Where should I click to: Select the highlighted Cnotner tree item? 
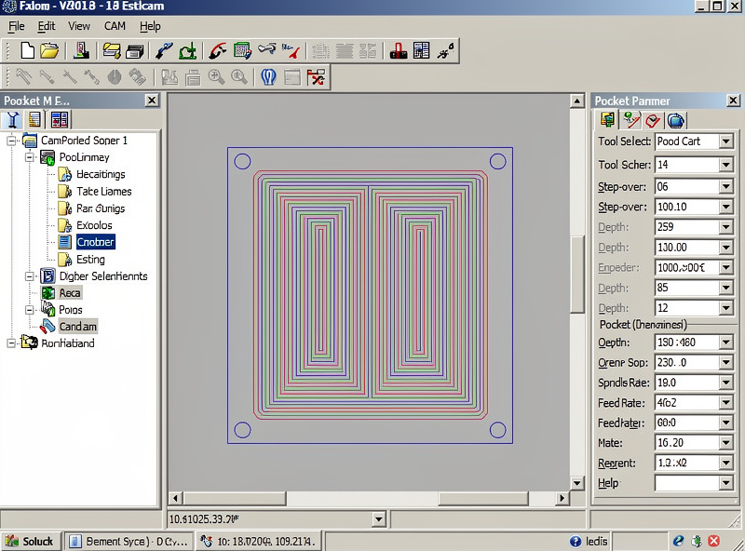pyautogui.click(x=96, y=242)
